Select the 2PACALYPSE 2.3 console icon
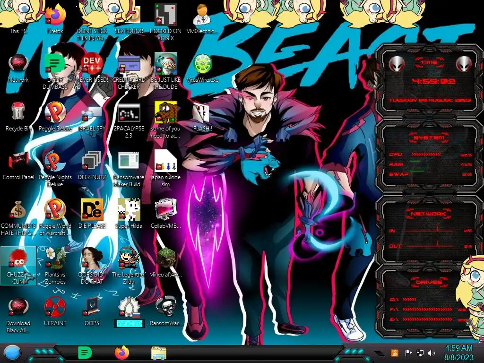Viewport: 484px width, 363px height. pyautogui.click(x=129, y=121)
